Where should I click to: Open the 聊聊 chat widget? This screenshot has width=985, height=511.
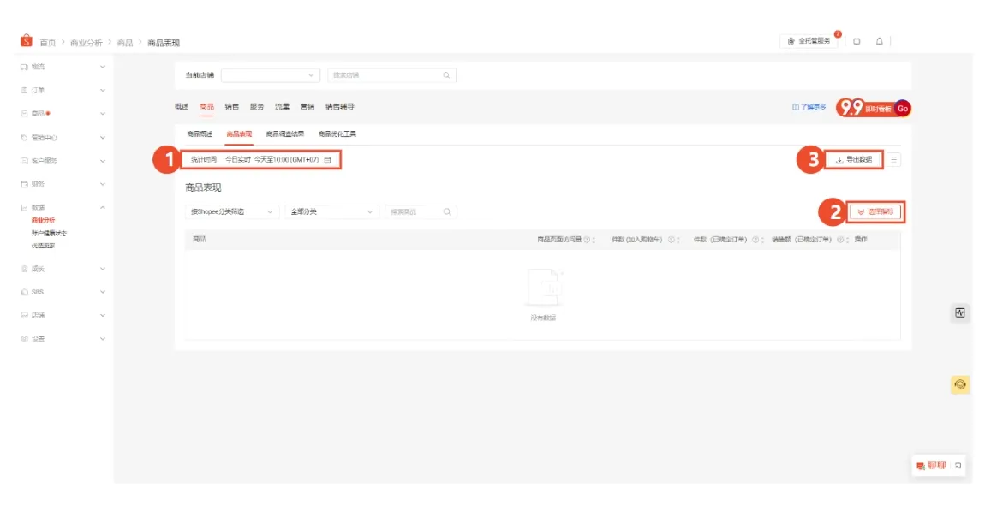coord(931,466)
